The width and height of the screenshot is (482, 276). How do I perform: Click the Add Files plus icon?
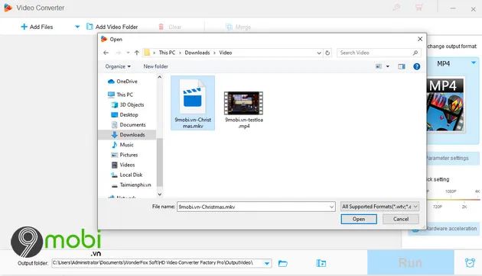pyautogui.click(x=24, y=27)
